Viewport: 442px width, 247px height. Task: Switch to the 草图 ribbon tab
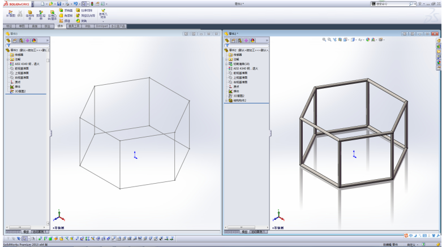22,26
